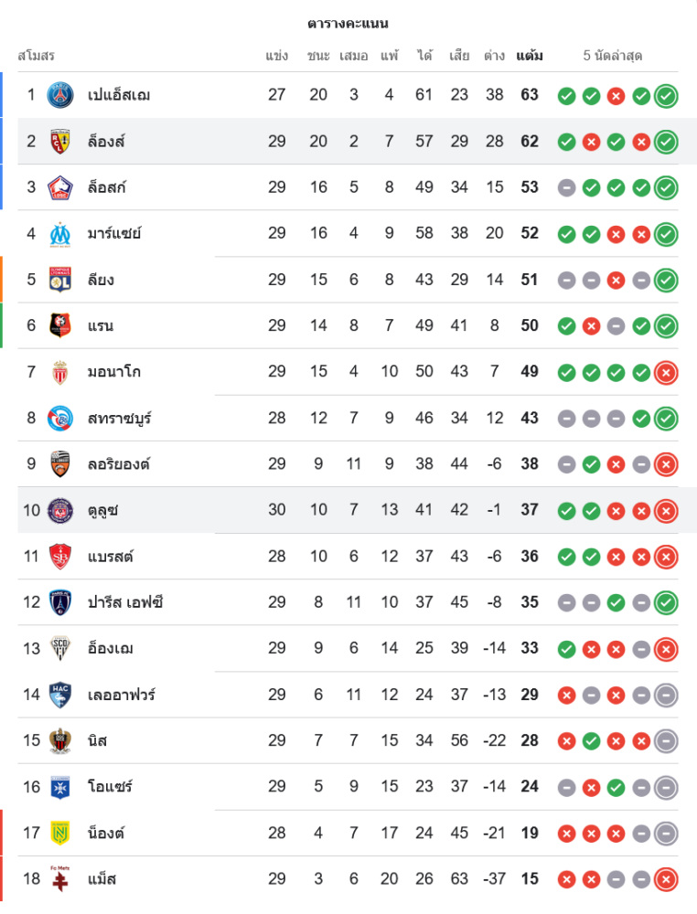Click the สโมสร column header
The width and height of the screenshot is (697, 914).
tap(37, 56)
